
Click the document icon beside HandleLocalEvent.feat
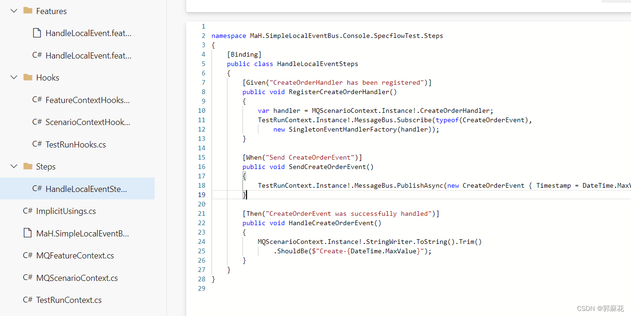click(37, 32)
